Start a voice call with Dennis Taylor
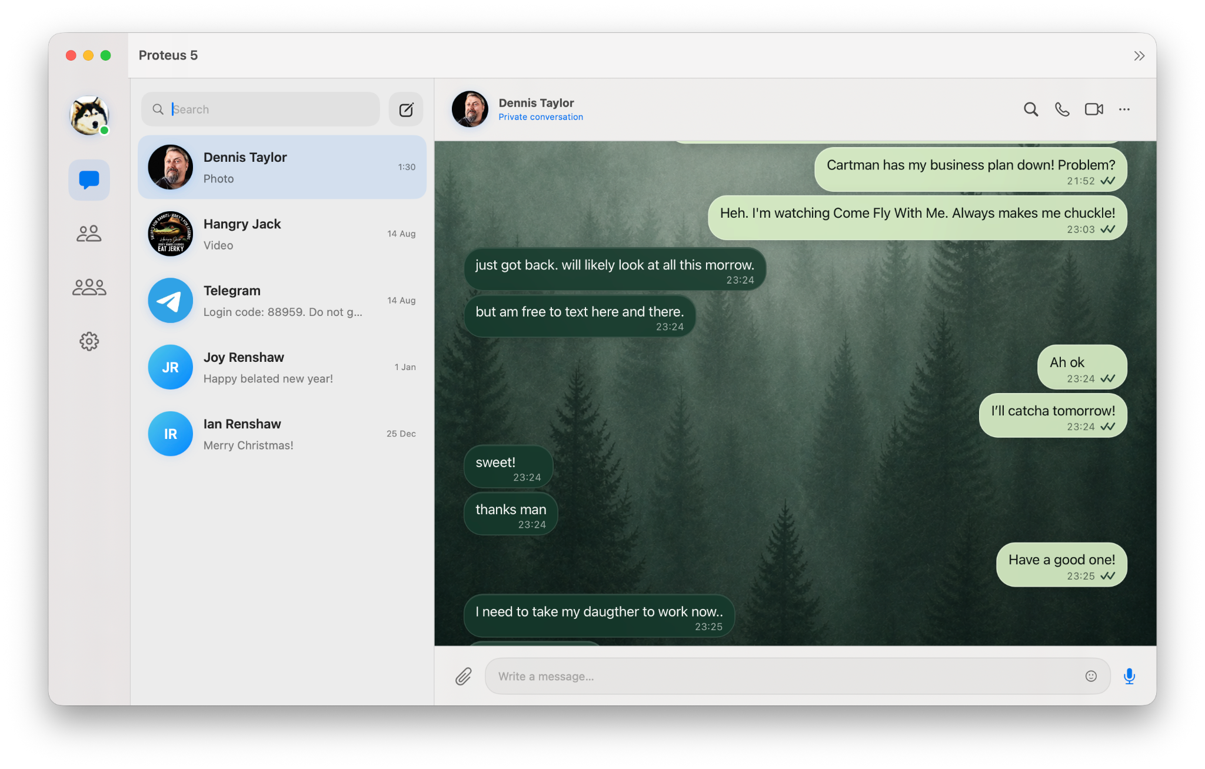The width and height of the screenshot is (1205, 769). [x=1062, y=109]
